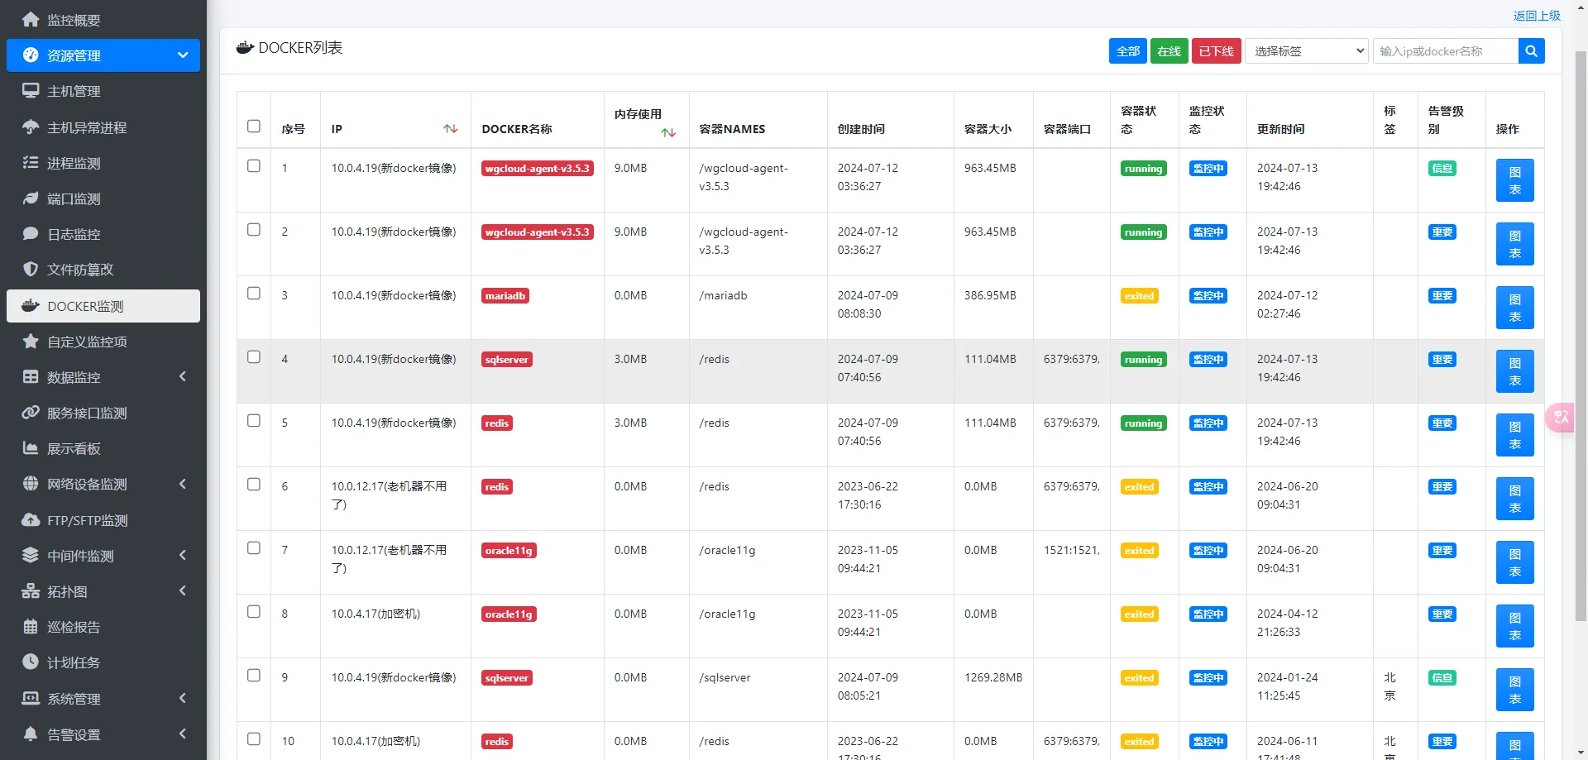
Task: Expand the 系统管理 submenu arrow
Action: click(183, 698)
